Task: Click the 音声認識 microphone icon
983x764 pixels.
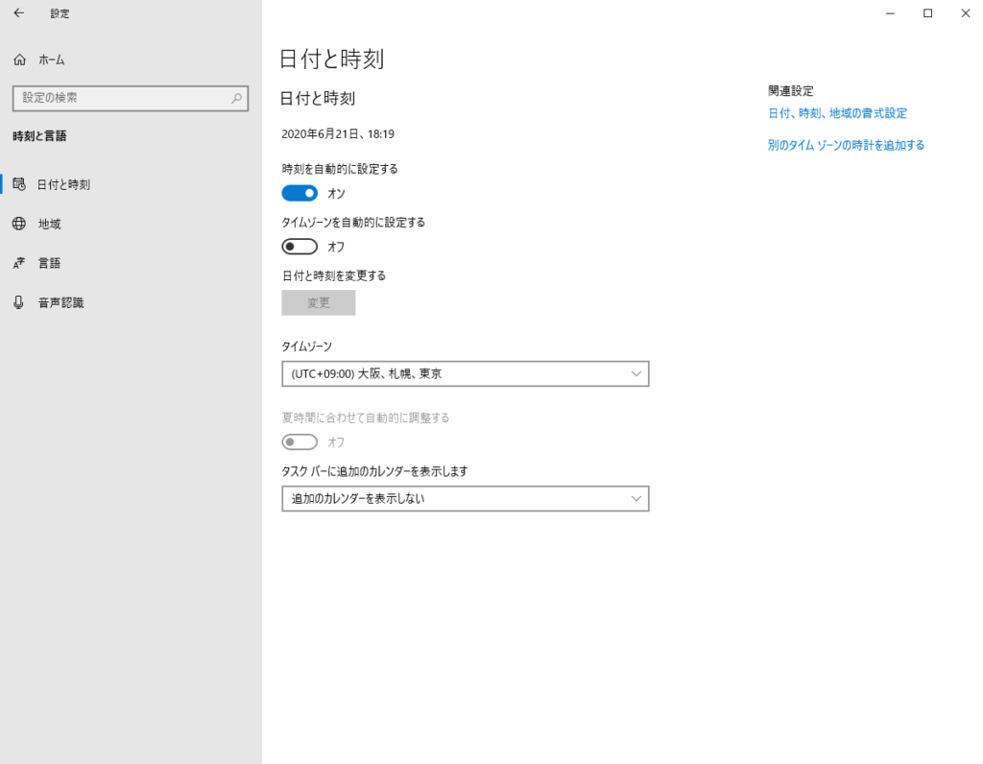Action: tap(19, 302)
